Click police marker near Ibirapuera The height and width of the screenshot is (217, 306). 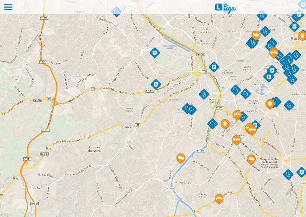[270, 103]
